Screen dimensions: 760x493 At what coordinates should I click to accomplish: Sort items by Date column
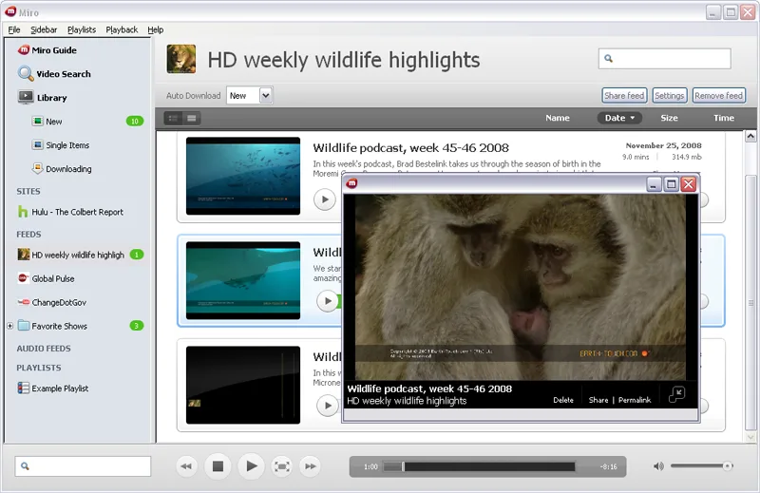[x=619, y=118]
